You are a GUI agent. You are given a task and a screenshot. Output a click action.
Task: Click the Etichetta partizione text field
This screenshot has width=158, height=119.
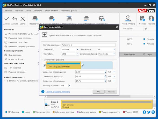click(x=88, y=45)
